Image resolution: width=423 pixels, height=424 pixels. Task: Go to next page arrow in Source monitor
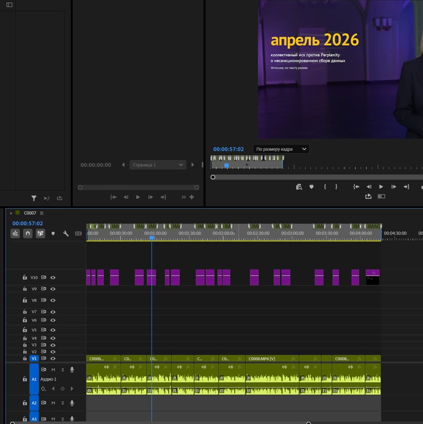[193, 165]
